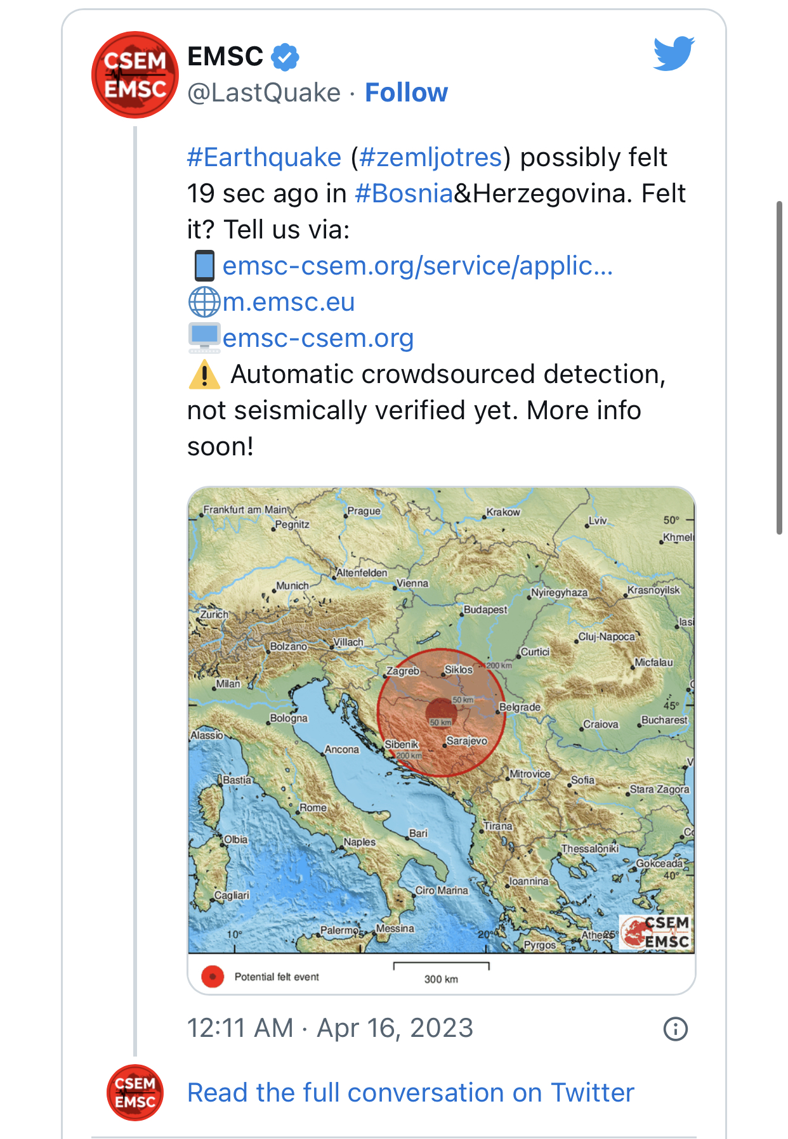This screenshot has width=788, height=1139.
Task: Click the 12:11 AM Apr 16, 2023 timestamp
Action: [330, 1028]
